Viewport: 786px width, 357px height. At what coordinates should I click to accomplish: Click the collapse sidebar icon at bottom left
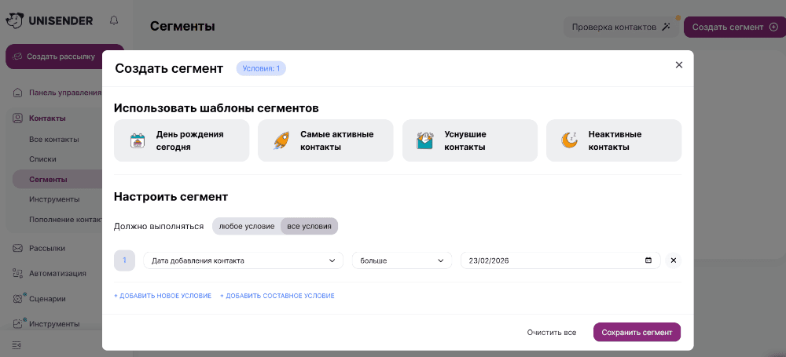(x=17, y=345)
